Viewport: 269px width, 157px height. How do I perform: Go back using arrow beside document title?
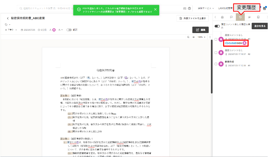(7, 18)
